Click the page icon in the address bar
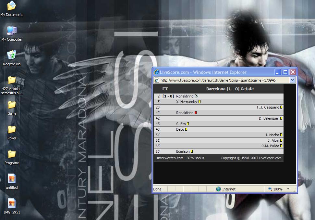Viewport: 315px width, 220px height. click(x=156, y=80)
